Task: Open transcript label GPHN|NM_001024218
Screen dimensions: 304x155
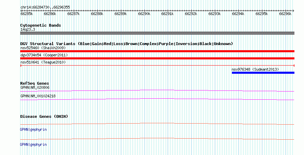Action: tap(38, 96)
